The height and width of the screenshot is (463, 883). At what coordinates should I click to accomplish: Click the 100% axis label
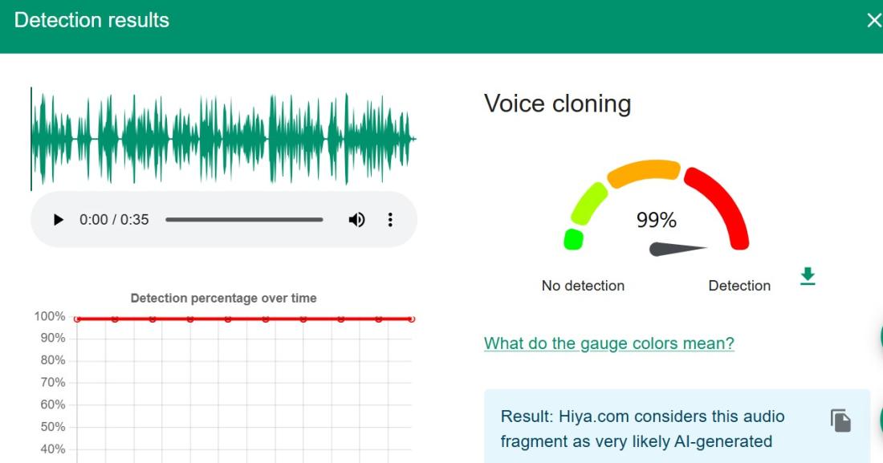pos(50,316)
